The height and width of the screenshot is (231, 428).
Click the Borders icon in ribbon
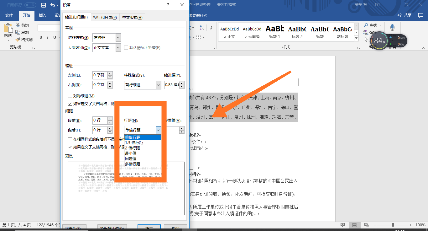click(x=198, y=37)
